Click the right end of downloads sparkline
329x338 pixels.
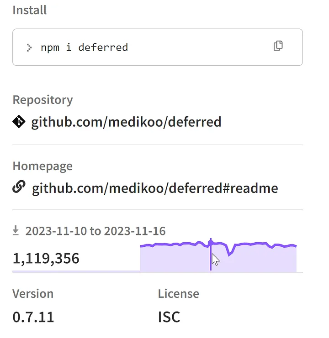[295, 246]
